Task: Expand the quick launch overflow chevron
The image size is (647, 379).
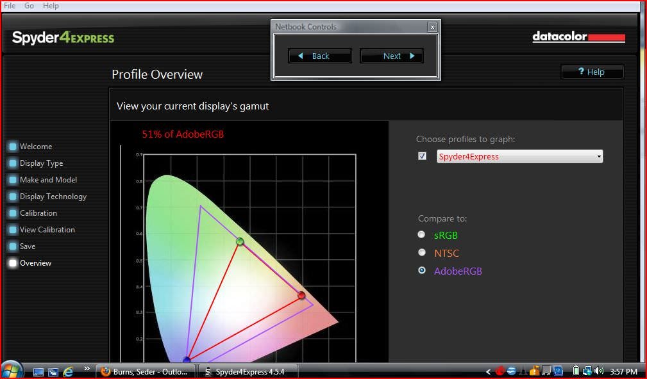Action: click(x=87, y=368)
